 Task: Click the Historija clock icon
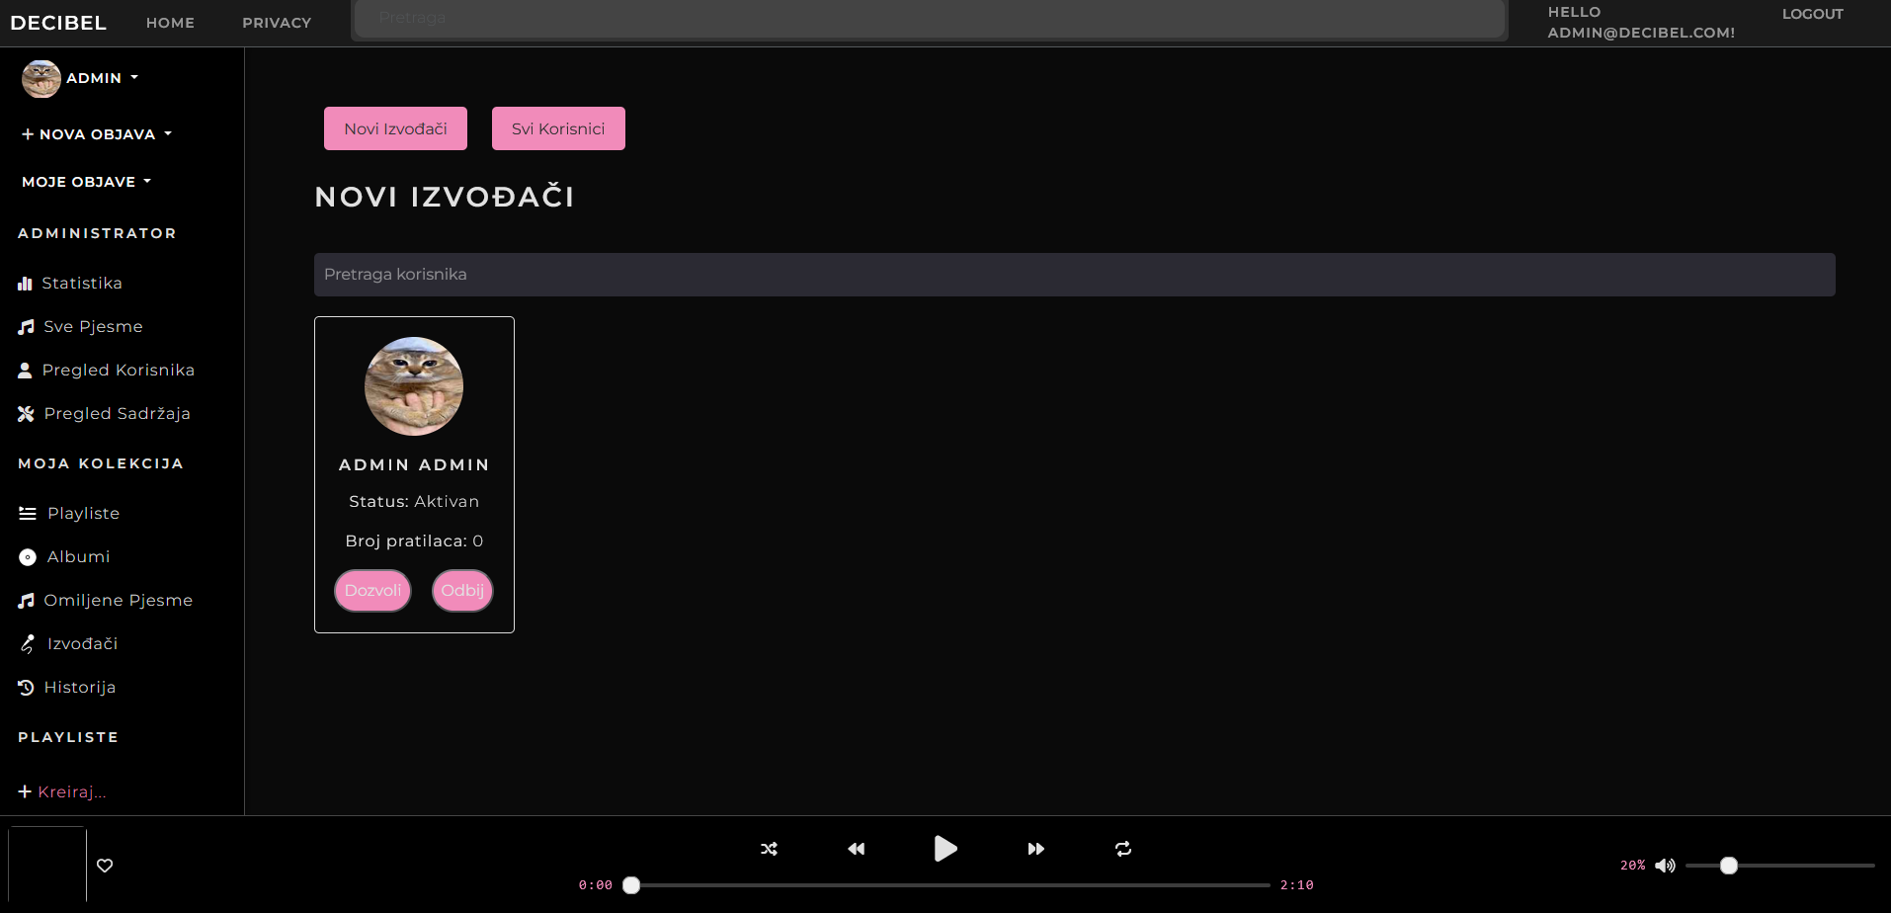click(x=27, y=688)
